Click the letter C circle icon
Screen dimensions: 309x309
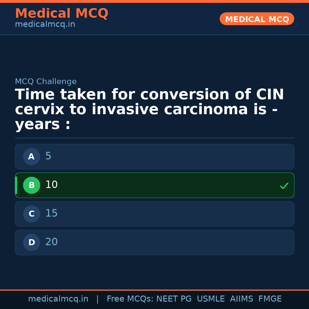[x=31, y=214]
